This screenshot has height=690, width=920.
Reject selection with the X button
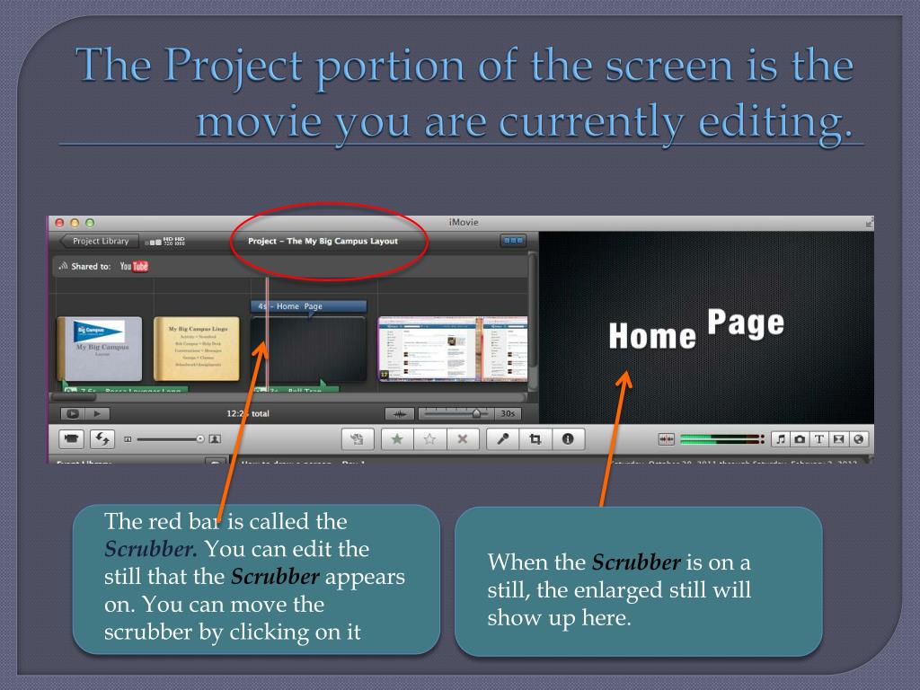click(463, 438)
